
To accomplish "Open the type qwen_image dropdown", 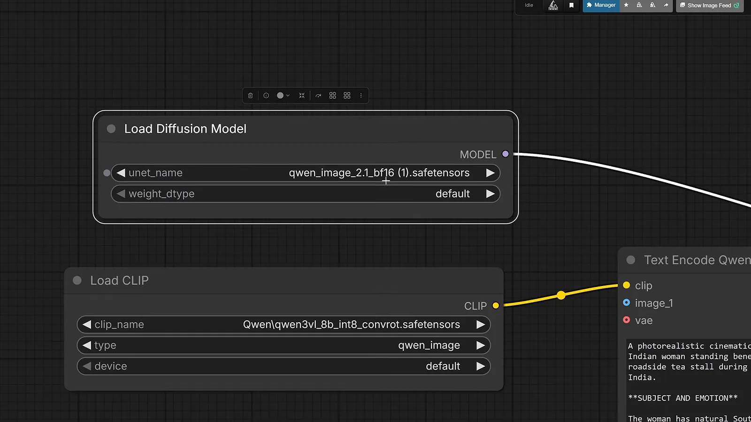I will (x=429, y=346).
